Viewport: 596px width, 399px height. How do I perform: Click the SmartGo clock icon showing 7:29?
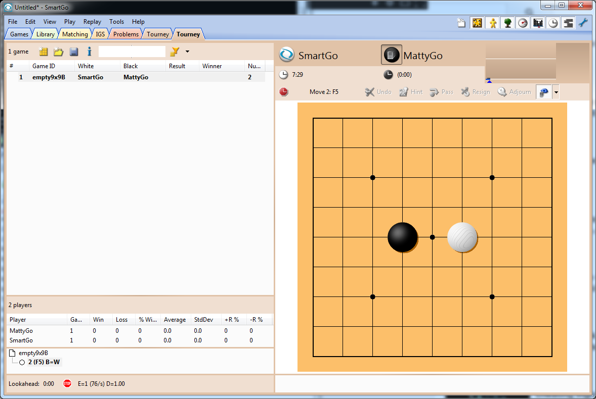pyautogui.click(x=283, y=75)
